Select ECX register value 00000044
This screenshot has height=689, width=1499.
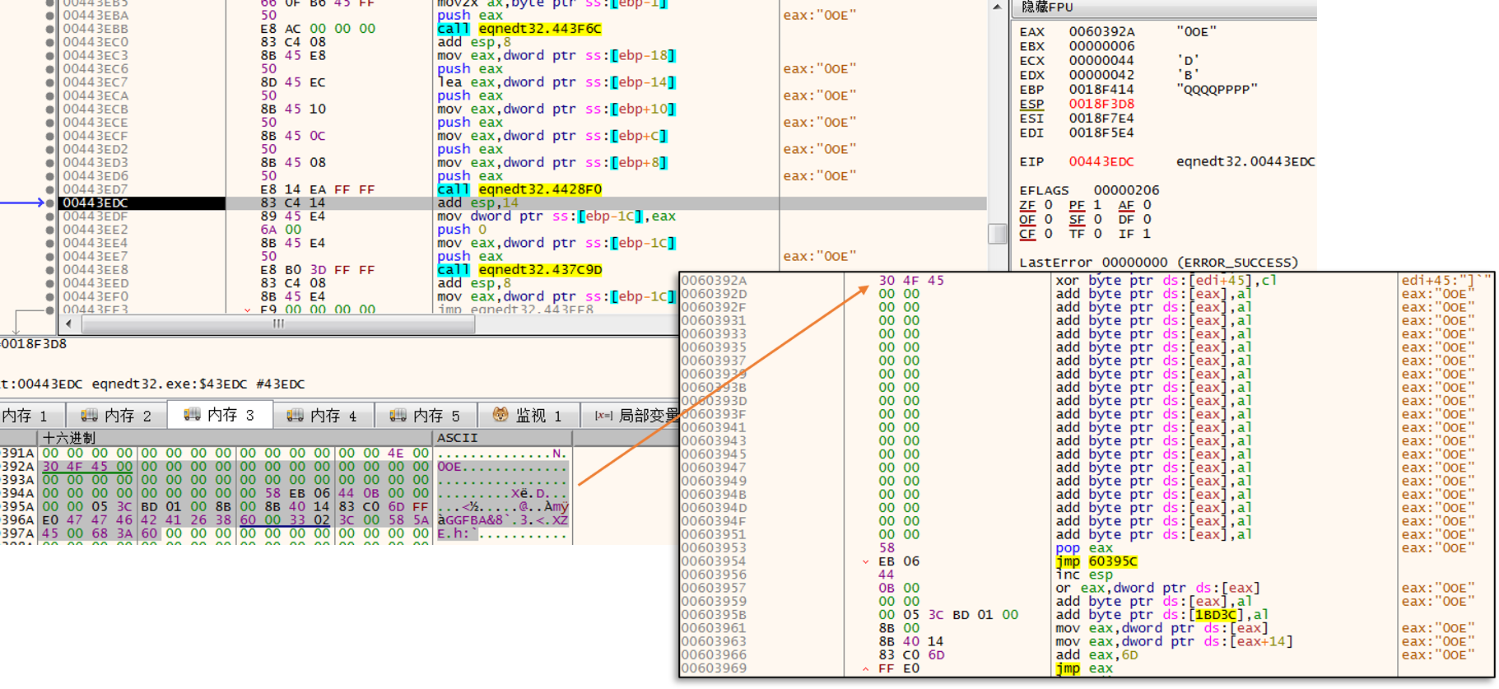pos(1101,60)
